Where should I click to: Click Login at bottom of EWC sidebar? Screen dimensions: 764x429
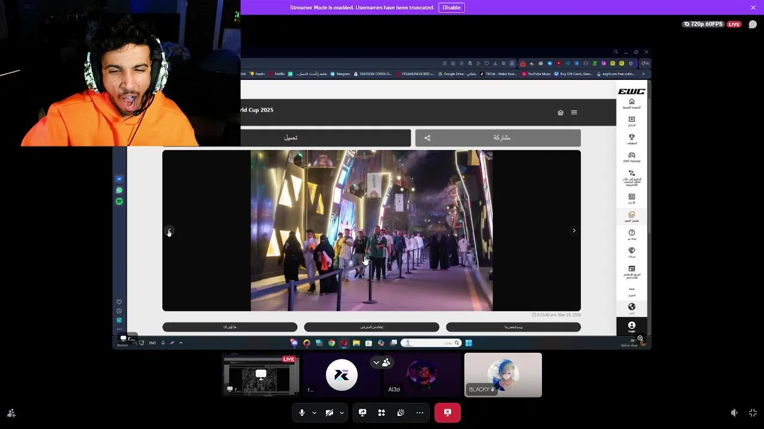pyautogui.click(x=631, y=327)
